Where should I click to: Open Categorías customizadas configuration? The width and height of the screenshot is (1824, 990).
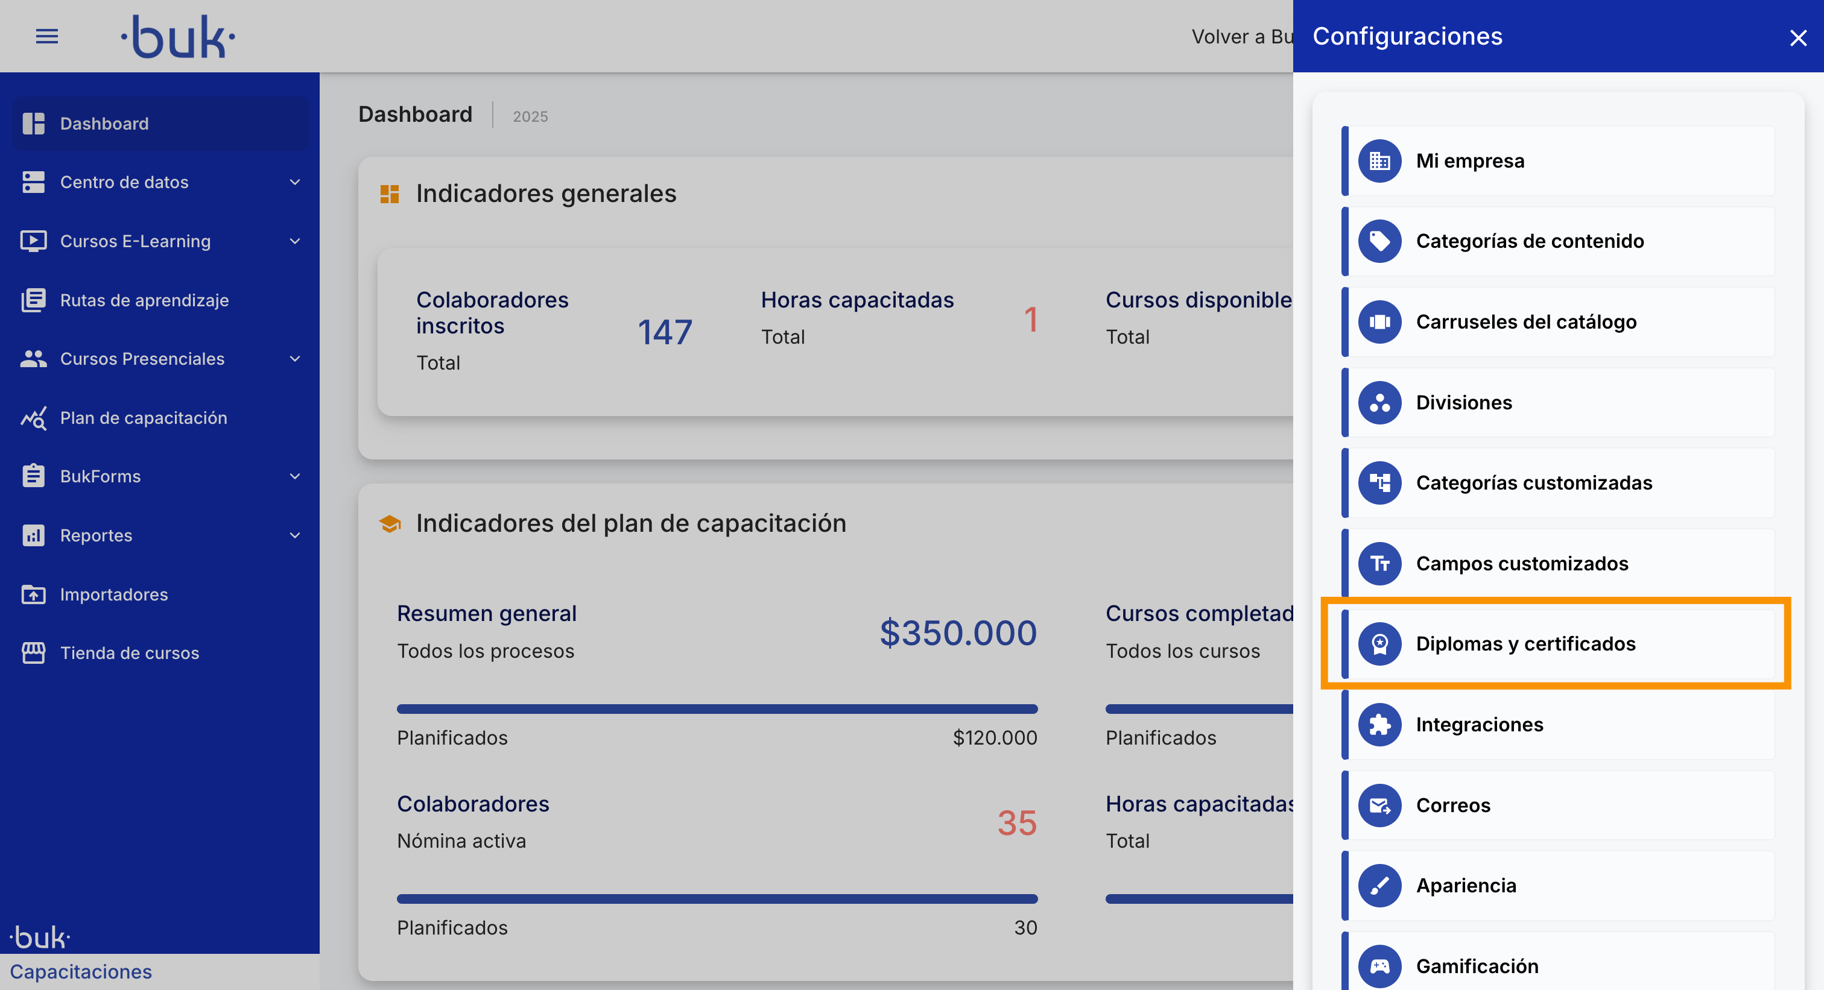1533,482
